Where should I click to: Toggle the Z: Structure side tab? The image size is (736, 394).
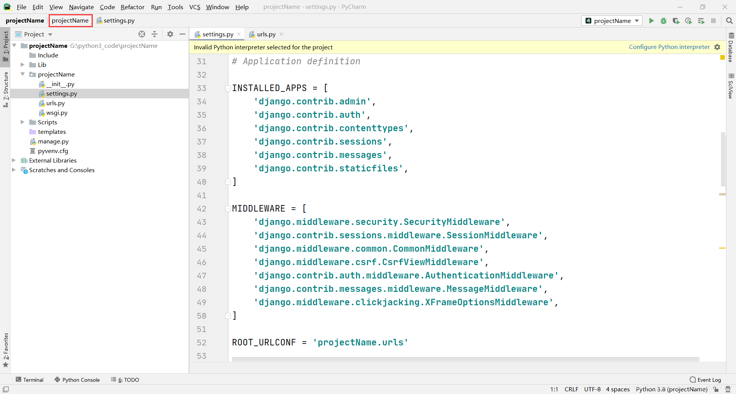click(5, 90)
